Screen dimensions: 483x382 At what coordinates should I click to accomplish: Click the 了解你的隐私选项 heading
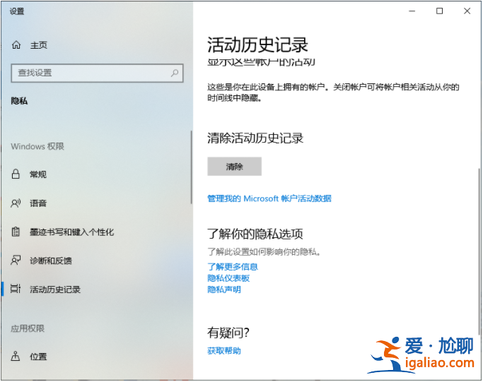pos(255,234)
